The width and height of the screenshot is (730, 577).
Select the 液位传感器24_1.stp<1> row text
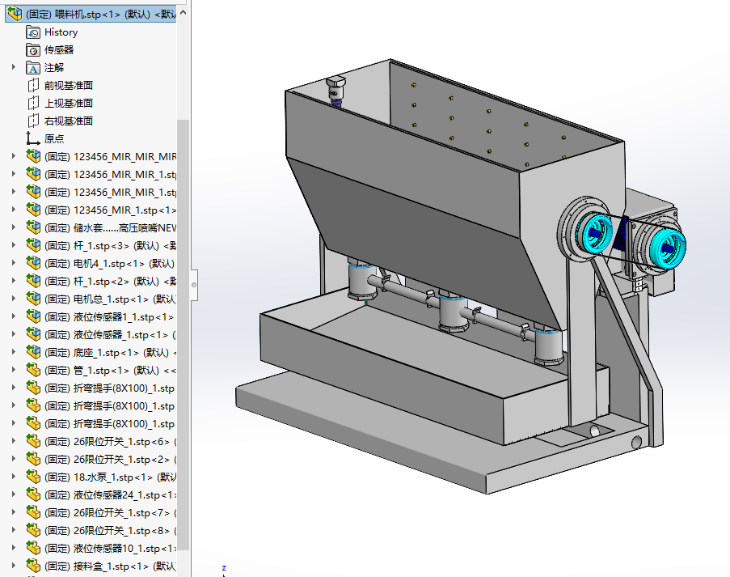pos(110,495)
